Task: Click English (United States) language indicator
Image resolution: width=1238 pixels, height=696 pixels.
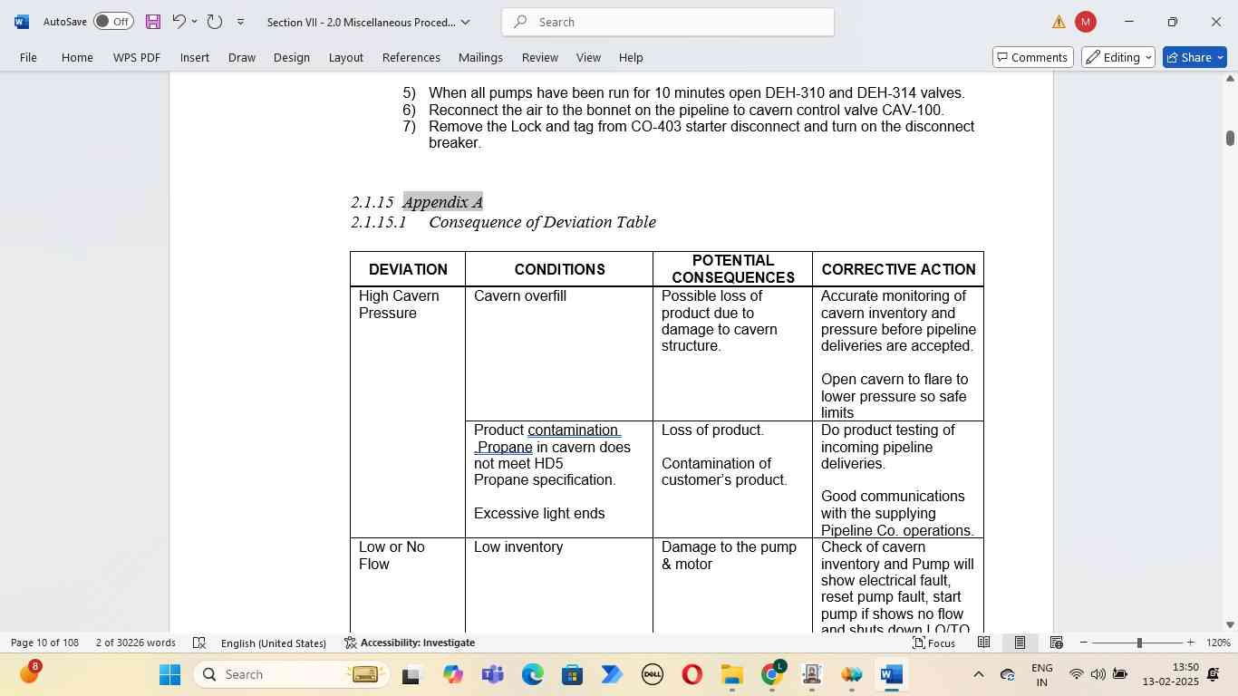Action: (x=273, y=643)
